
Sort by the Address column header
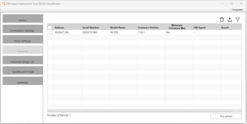(59, 28)
